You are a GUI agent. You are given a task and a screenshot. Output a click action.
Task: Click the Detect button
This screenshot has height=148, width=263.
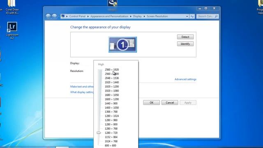(x=185, y=37)
